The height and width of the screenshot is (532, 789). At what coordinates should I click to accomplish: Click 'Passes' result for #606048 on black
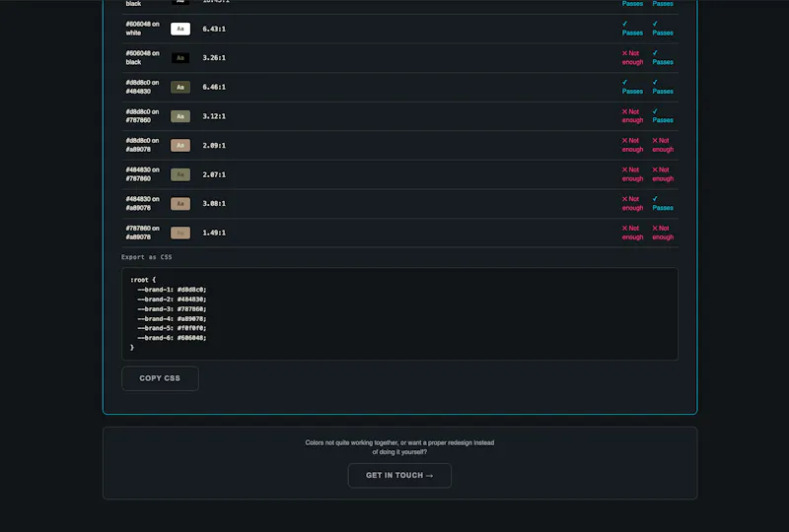(663, 58)
